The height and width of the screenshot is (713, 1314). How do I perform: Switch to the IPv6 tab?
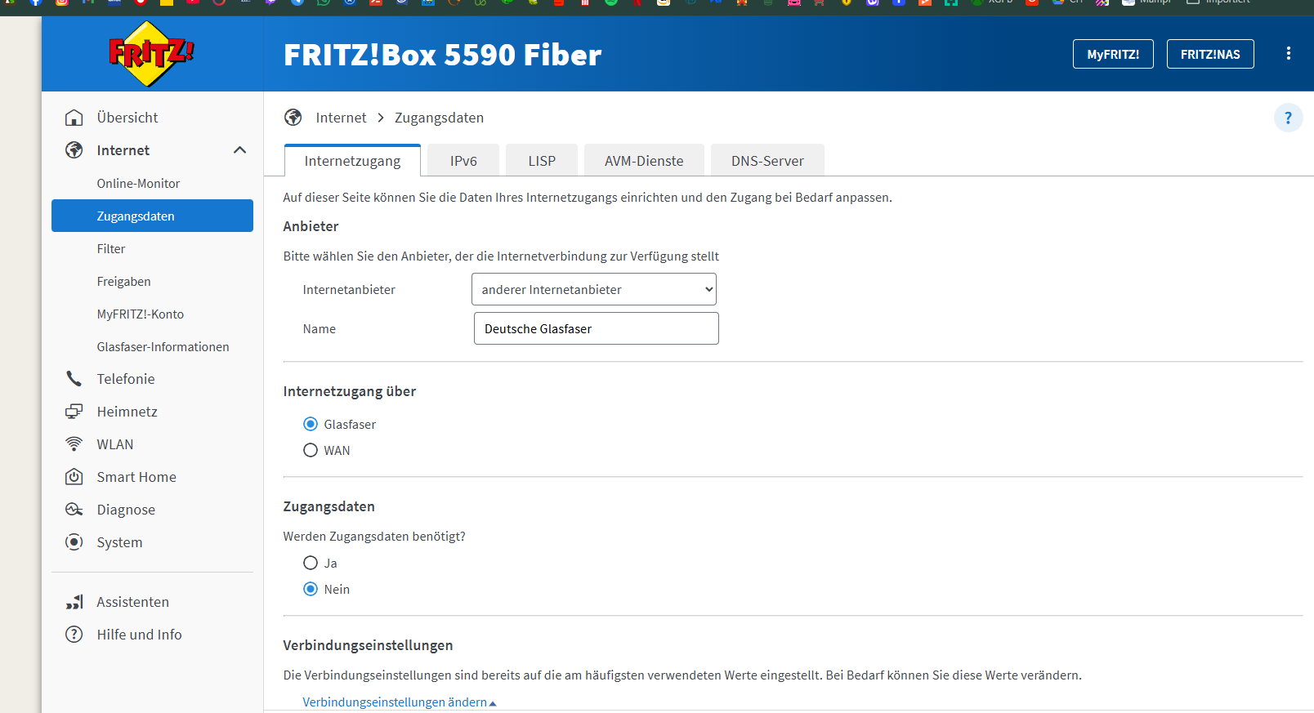click(463, 161)
